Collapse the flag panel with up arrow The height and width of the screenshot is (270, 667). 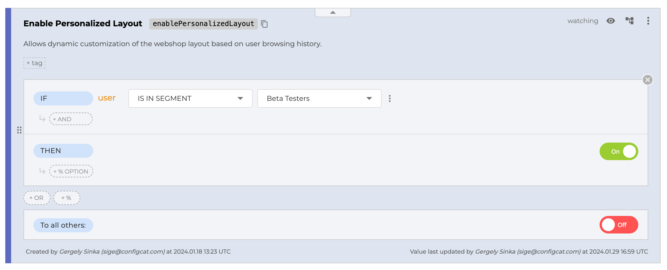[x=333, y=13]
